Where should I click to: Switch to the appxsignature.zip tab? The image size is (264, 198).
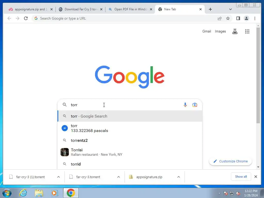pos(30,9)
